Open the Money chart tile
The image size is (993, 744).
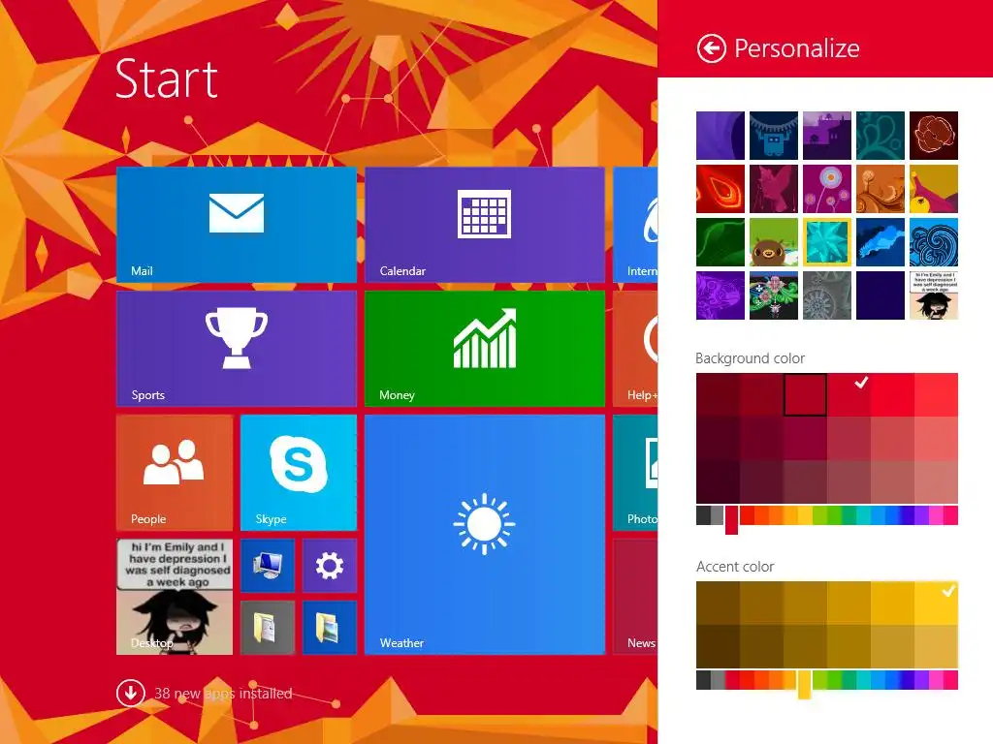click(x=485, y=349)
